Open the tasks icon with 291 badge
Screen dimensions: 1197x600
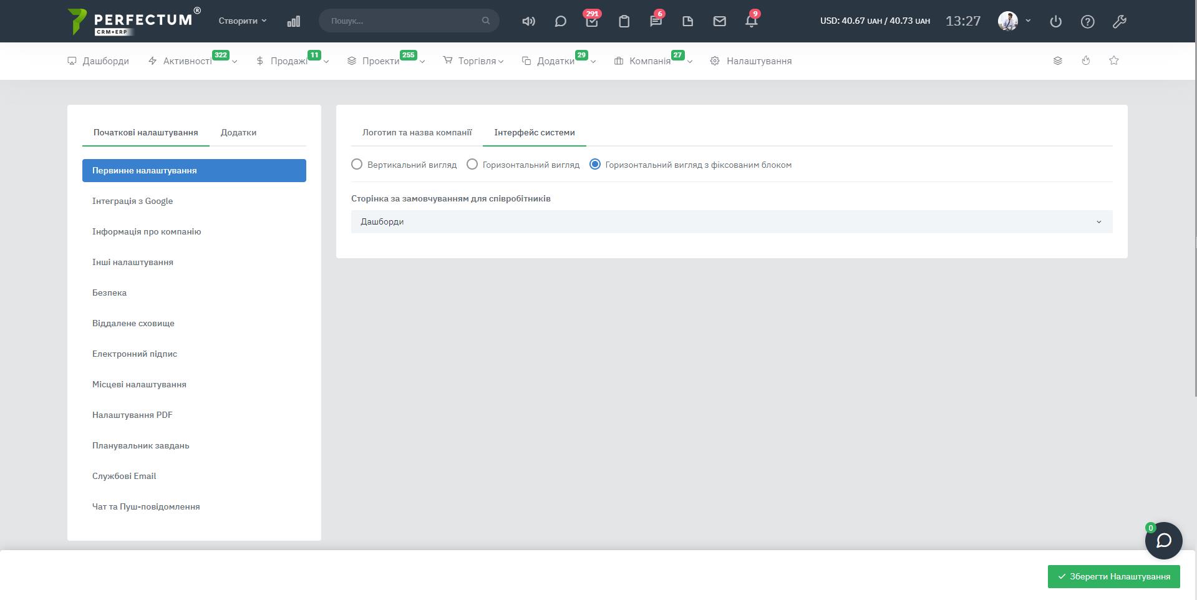point(591,22)
